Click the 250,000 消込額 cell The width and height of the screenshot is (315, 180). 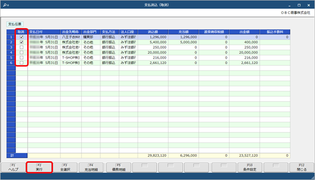[153, 47]
